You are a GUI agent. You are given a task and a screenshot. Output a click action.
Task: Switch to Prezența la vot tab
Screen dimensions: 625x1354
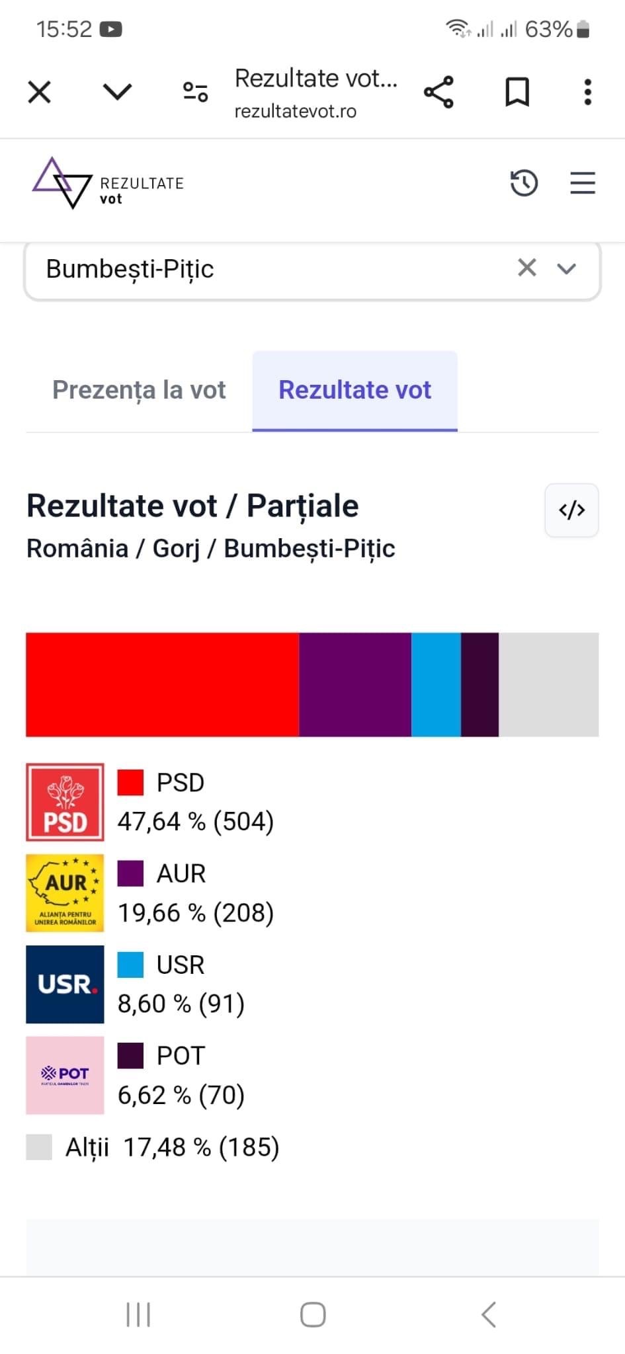(x=139, y=390)
